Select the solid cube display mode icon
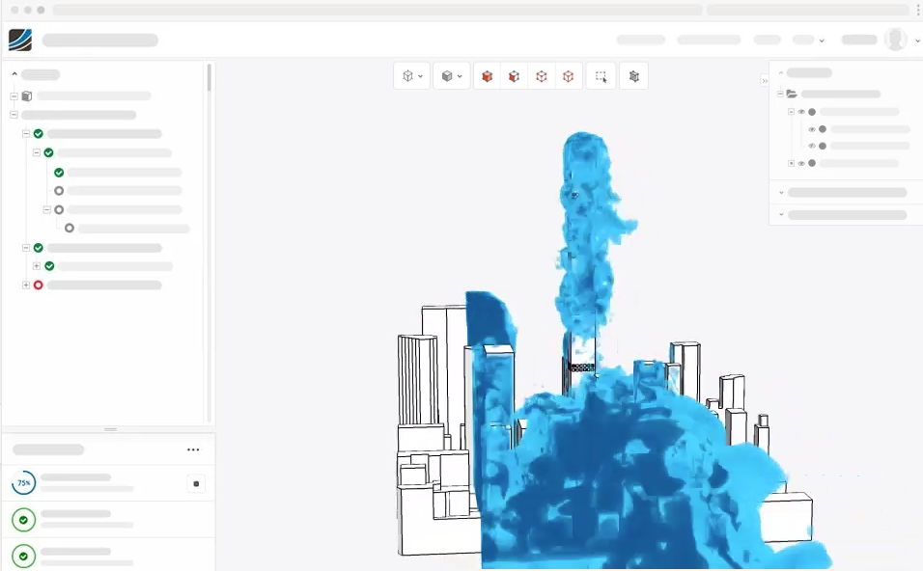The height and width of the screenshot is (571, 923). pos(446,76)
